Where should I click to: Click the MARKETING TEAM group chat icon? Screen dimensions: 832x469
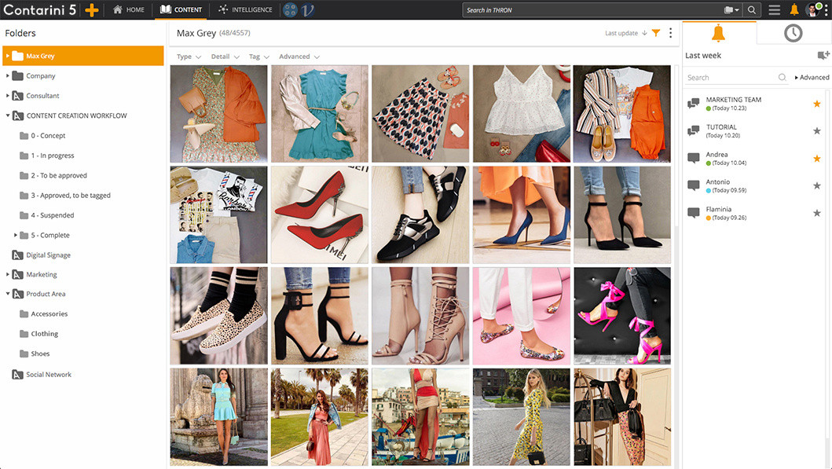click(694, 103)
